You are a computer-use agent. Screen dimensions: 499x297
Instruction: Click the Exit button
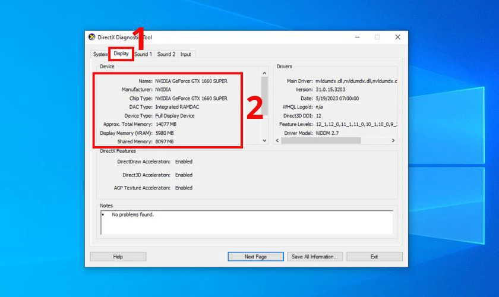click(374, 257)
